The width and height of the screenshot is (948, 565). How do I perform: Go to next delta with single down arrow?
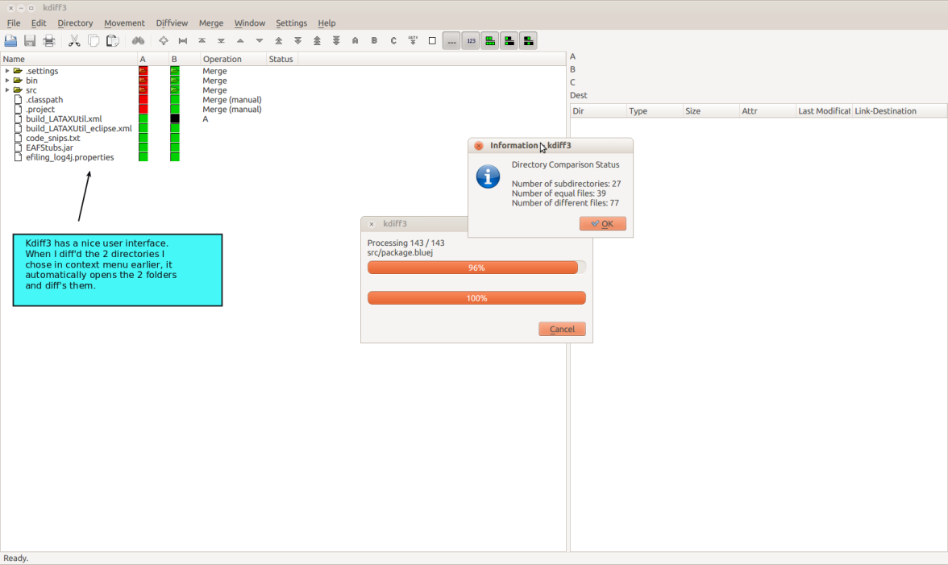tap(260, 40)
